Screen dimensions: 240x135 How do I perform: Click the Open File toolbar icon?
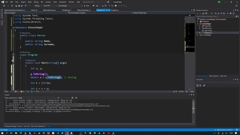pos(16,6)
